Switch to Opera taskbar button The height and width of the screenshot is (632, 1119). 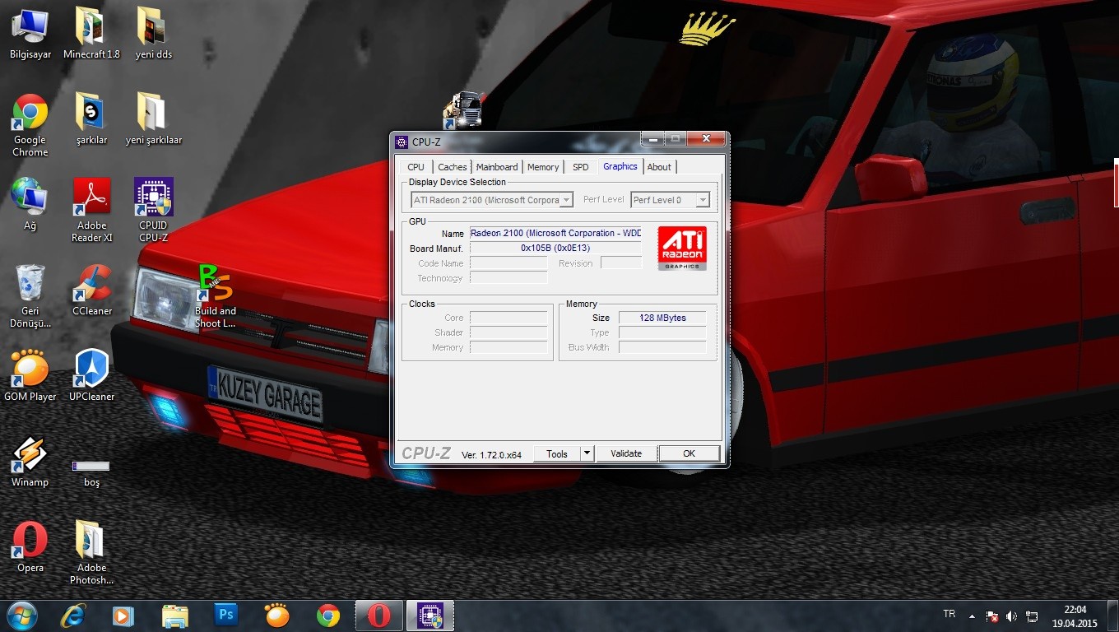[x=379, y=616]
